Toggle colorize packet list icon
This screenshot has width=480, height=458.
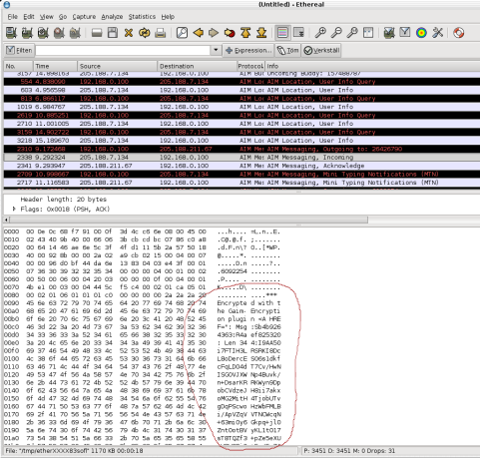[x=282, y=33]
